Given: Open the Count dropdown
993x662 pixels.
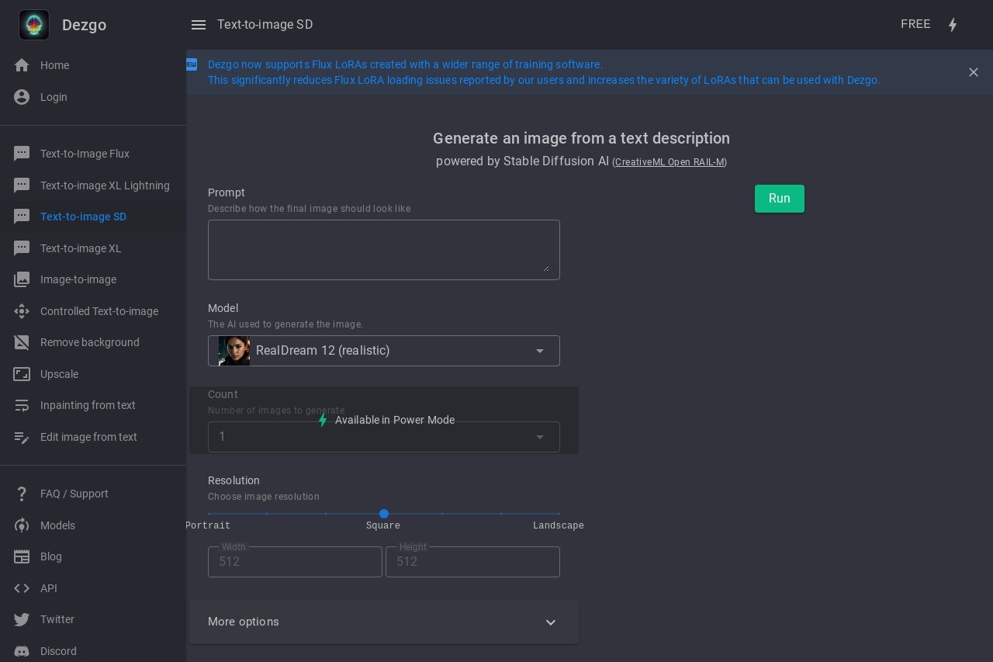Looking at the screenshot, I should point(383,437).
